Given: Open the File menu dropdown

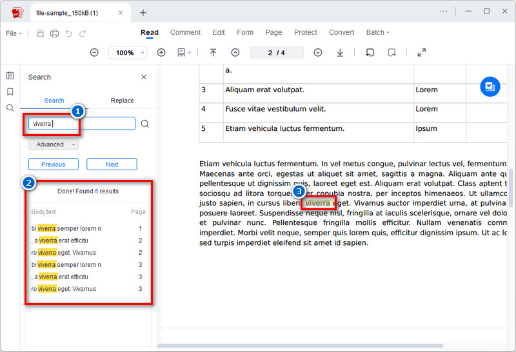Looking at the screenshot, I should point(14,34).
